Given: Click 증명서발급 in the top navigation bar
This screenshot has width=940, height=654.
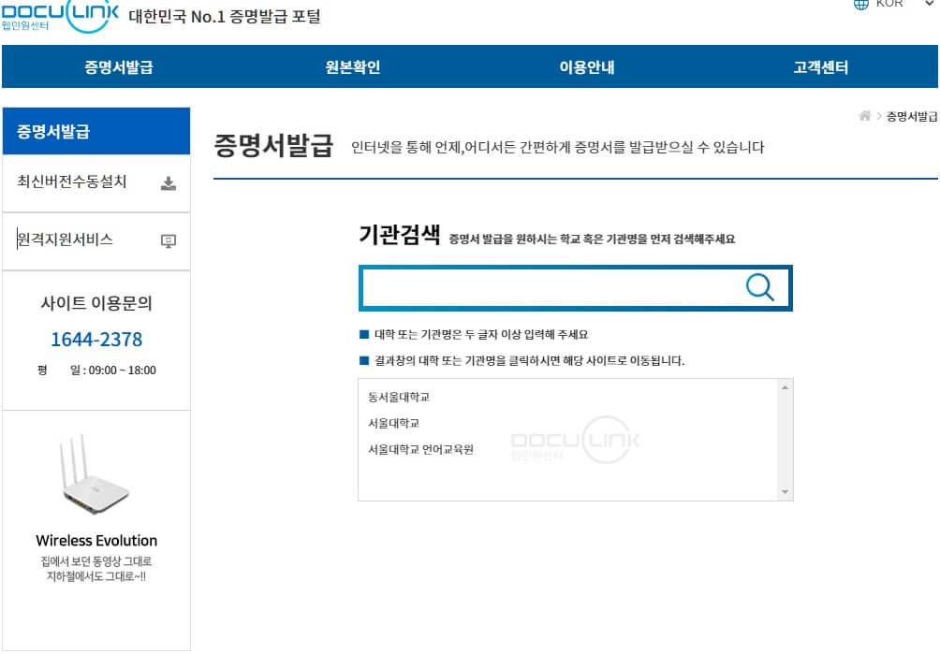Looking at the screenshot, I should coord(116,66).
